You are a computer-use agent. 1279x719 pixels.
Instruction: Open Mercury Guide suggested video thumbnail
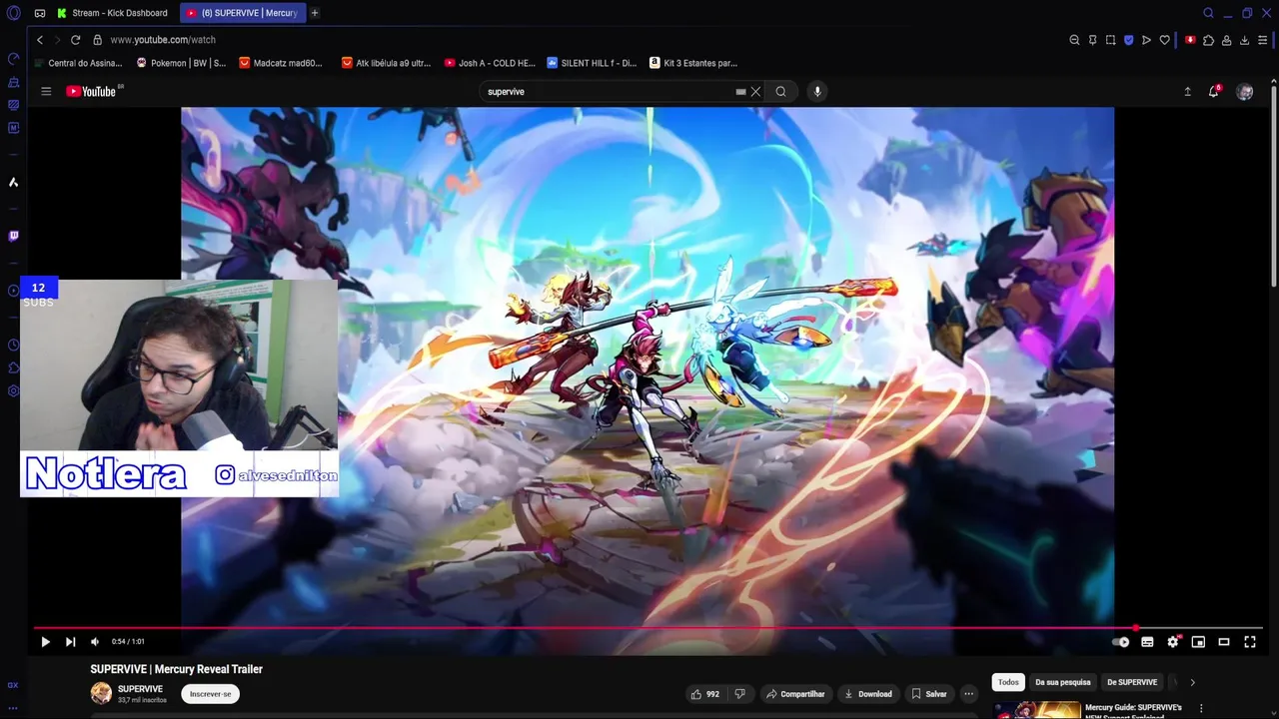coord(1037,710)
